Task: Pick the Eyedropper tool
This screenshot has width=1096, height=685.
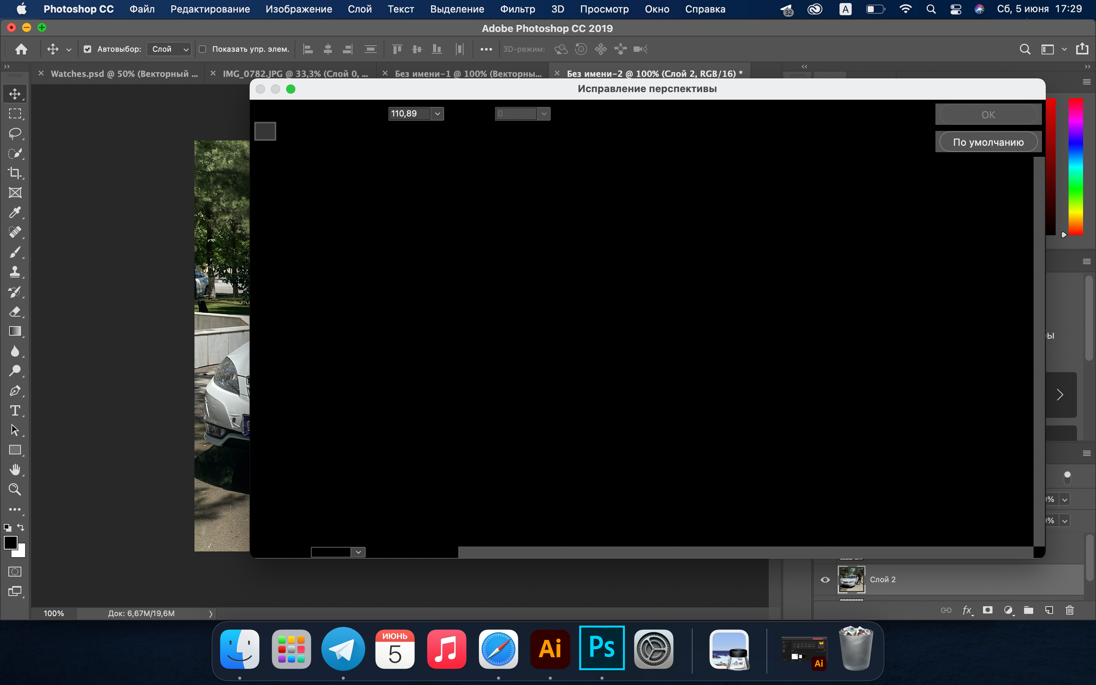Action: click(x=15, y=212)
